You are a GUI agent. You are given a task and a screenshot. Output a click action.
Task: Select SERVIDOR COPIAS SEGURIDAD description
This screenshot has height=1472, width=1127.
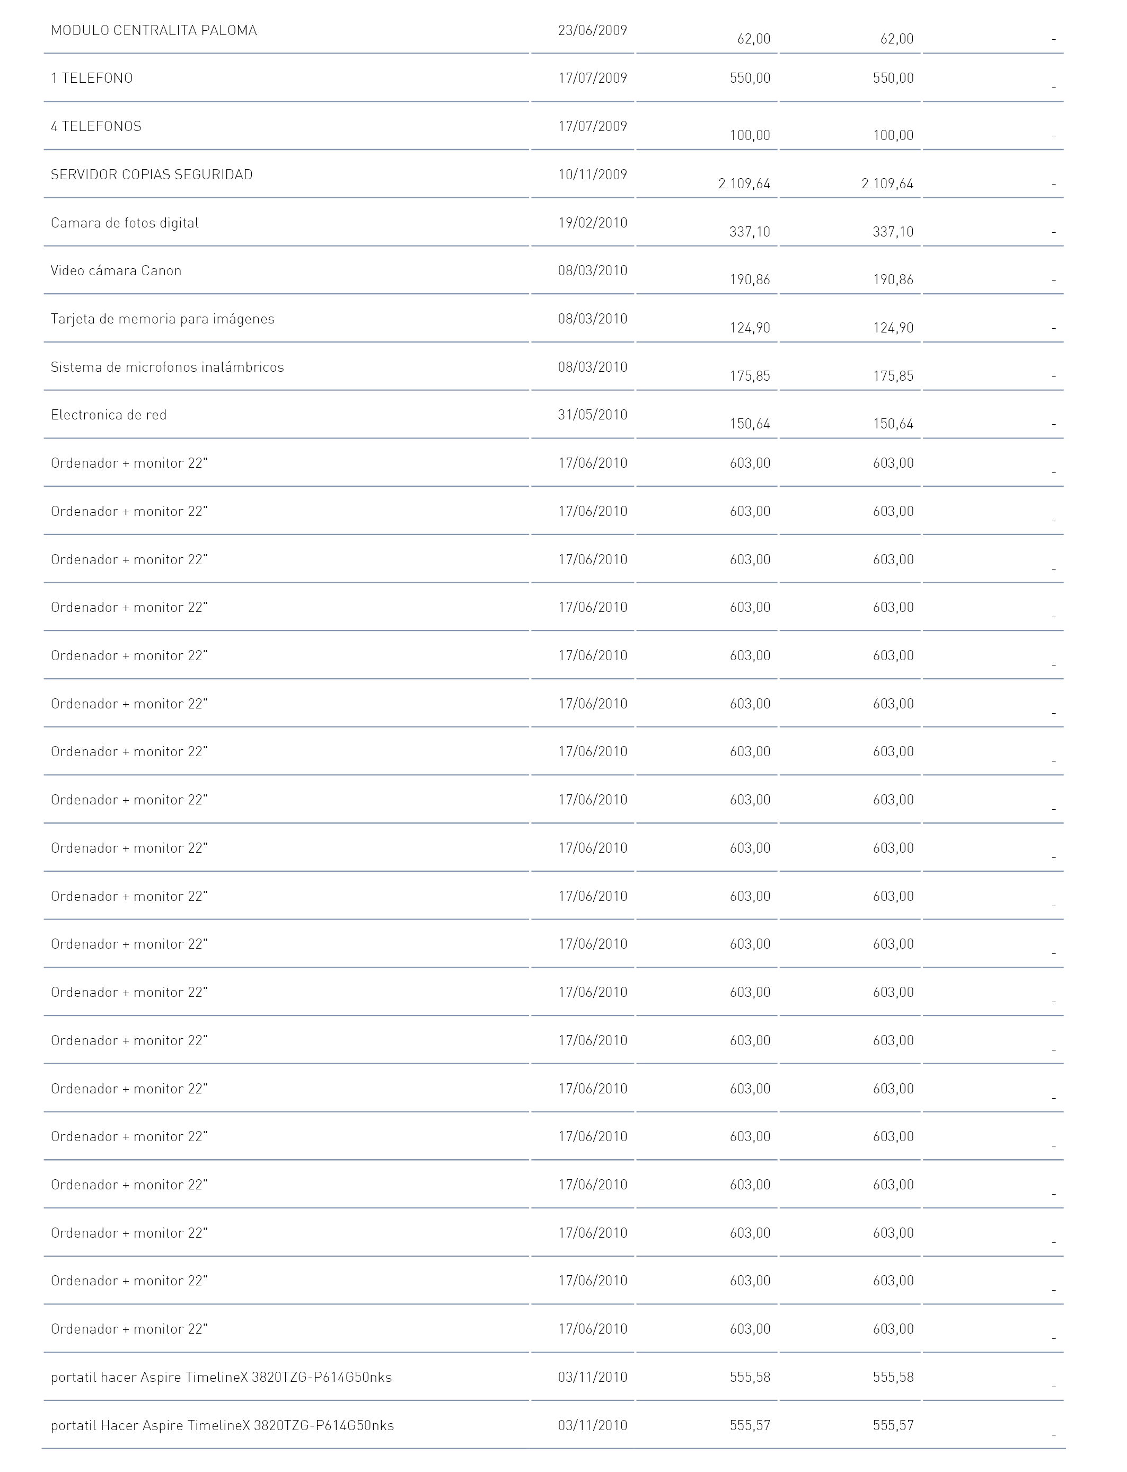coord(152,175)
